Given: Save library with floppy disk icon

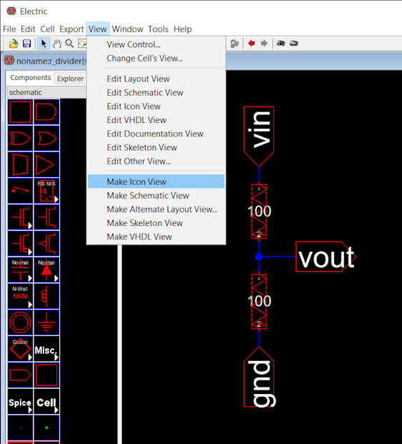Looking at the screenshot, I should [27, 44].
